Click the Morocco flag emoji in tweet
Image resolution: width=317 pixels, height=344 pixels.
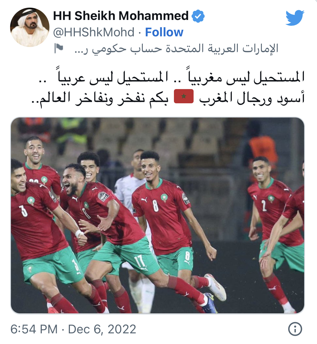(x=184, y=96)
